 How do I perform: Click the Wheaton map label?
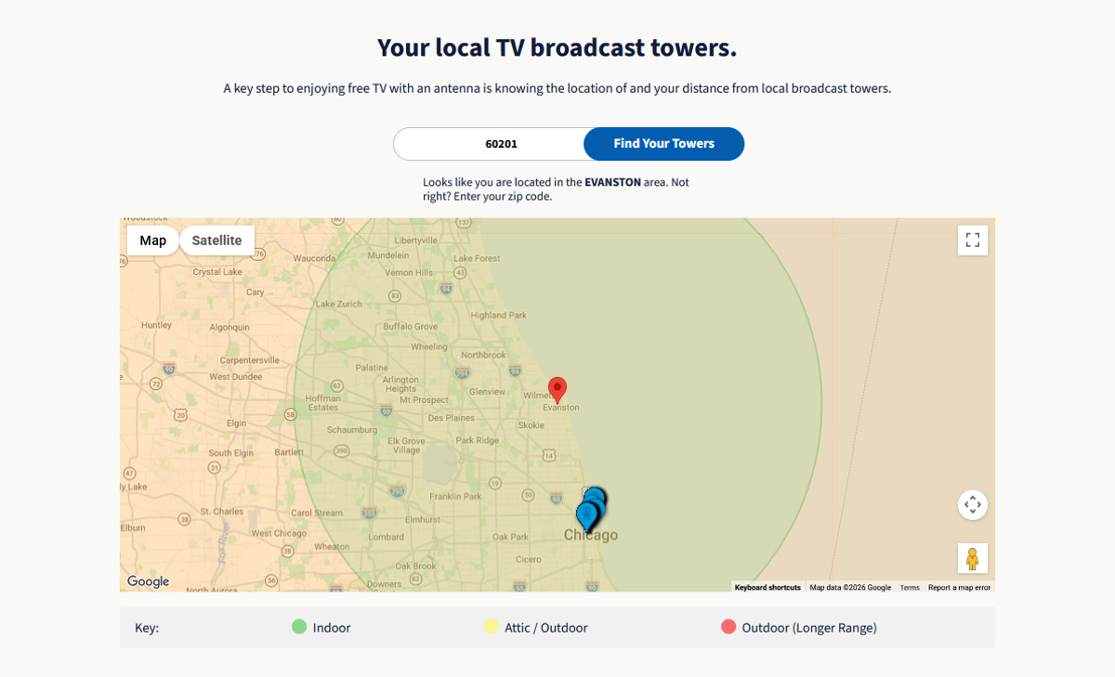click(332, 547)
